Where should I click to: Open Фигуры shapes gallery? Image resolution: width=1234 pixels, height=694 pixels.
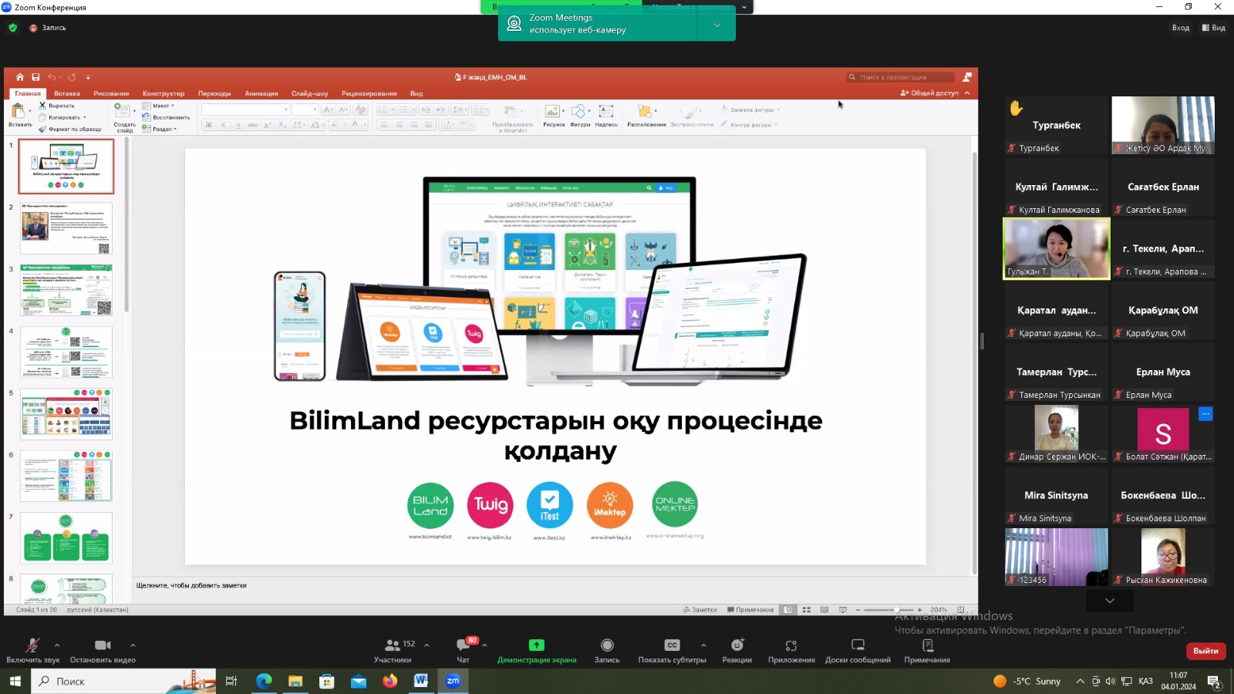(x=580, y=116)
